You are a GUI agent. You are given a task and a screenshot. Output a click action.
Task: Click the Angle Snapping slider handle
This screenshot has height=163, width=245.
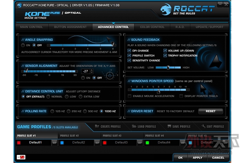click(x=112, y=44)
